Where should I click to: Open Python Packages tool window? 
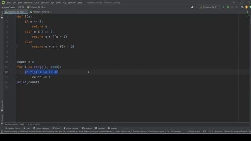41,128
